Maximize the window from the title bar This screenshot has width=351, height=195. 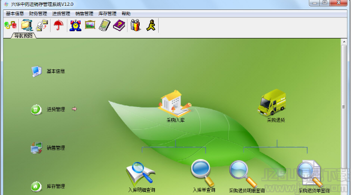pyautogui.click(x=325, y=3)
